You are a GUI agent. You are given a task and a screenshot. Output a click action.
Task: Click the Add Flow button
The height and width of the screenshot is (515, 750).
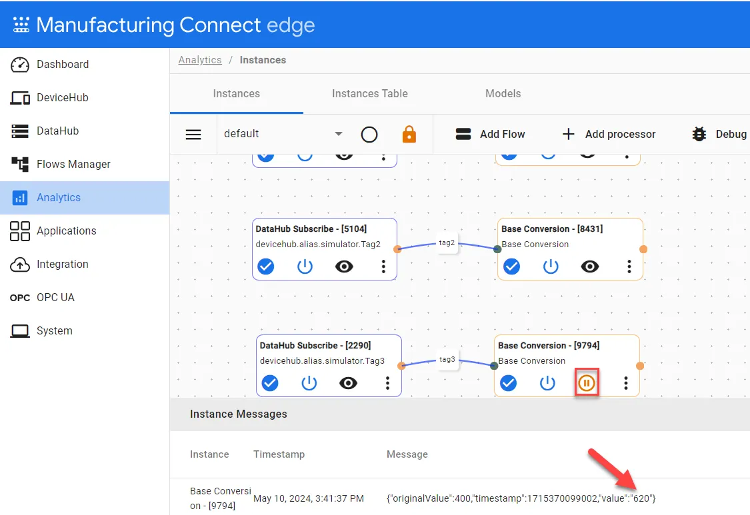pyautogui.click(x=490, y=135)
